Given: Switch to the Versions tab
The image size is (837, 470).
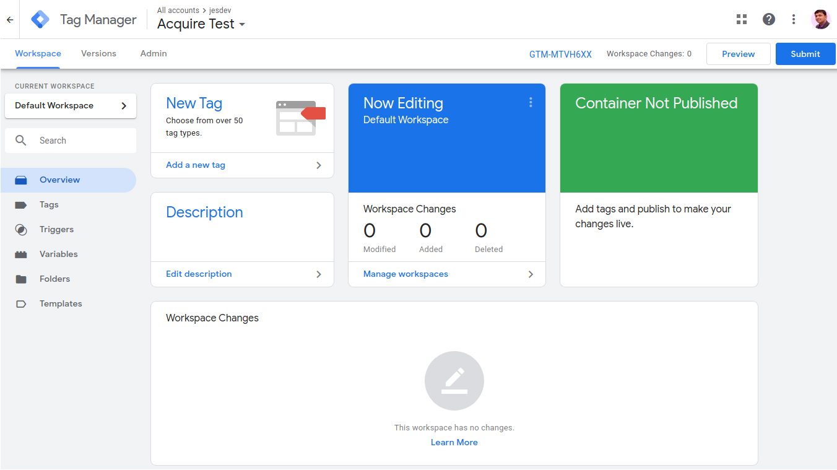Looking at the screenshot, I should tap(98, 54).
